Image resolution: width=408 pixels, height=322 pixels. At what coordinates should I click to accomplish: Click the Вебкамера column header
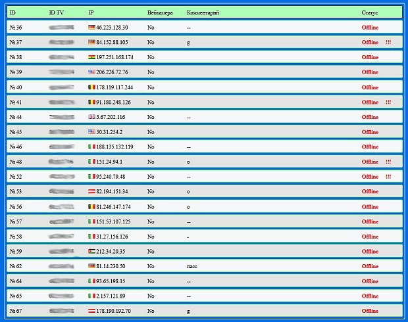click(160, 12)
